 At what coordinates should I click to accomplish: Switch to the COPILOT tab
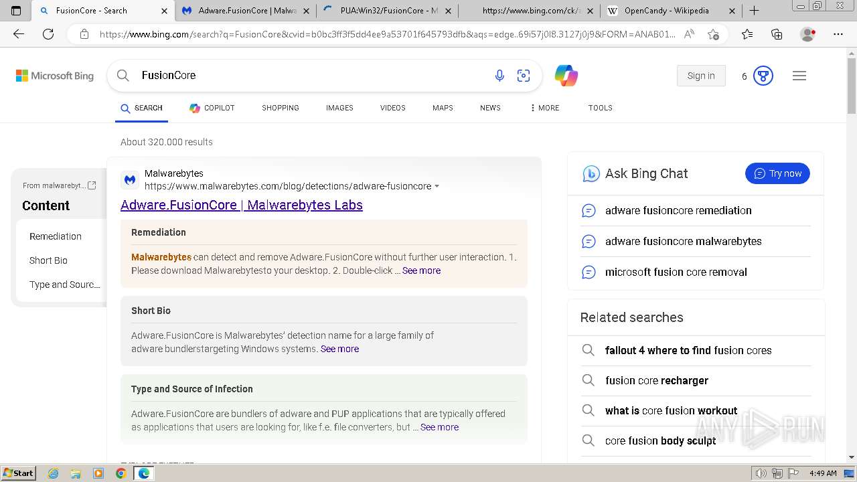(212, 108)
